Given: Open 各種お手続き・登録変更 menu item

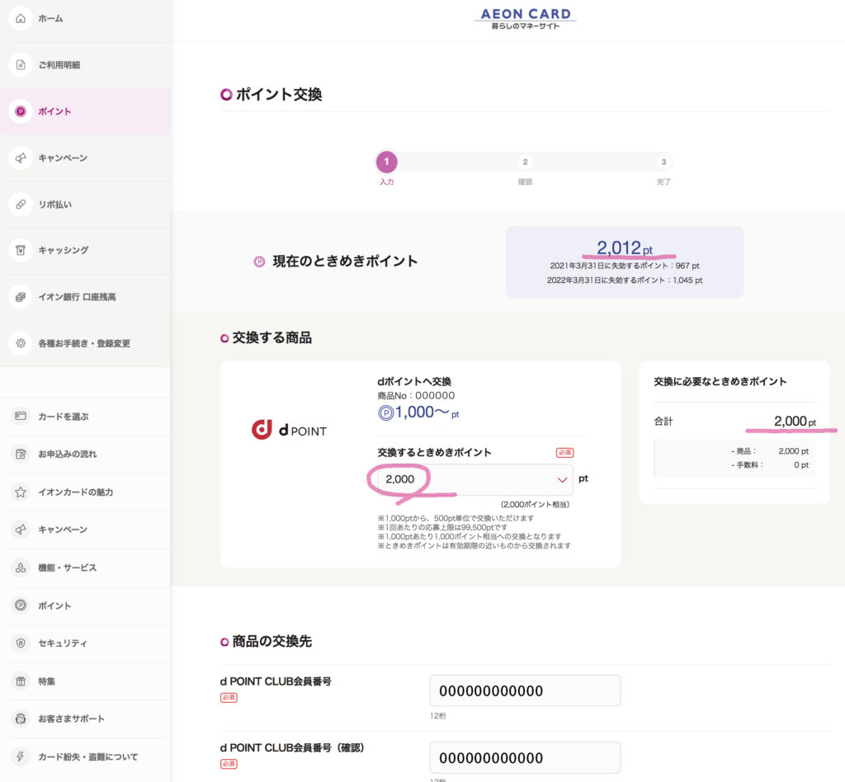Looking at the screenshot, I should [x=85, y=343].
